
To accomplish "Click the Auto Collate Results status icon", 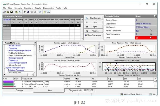I will pyautogui.click(x=122, y=94).
